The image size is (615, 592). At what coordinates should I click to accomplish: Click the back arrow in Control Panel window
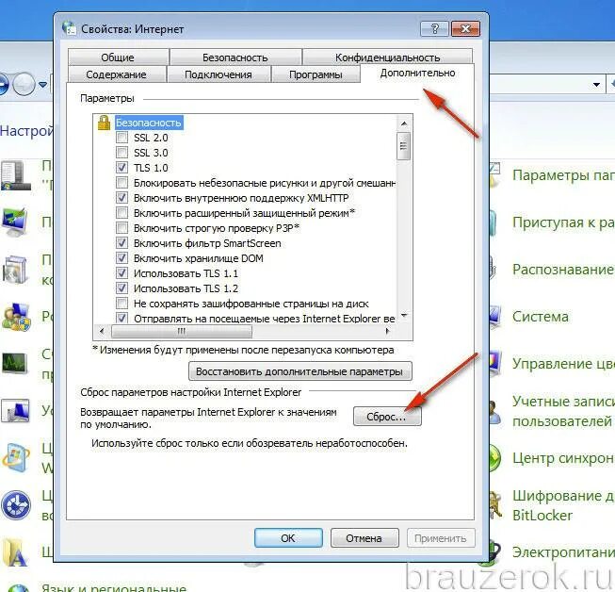[3, 84]
